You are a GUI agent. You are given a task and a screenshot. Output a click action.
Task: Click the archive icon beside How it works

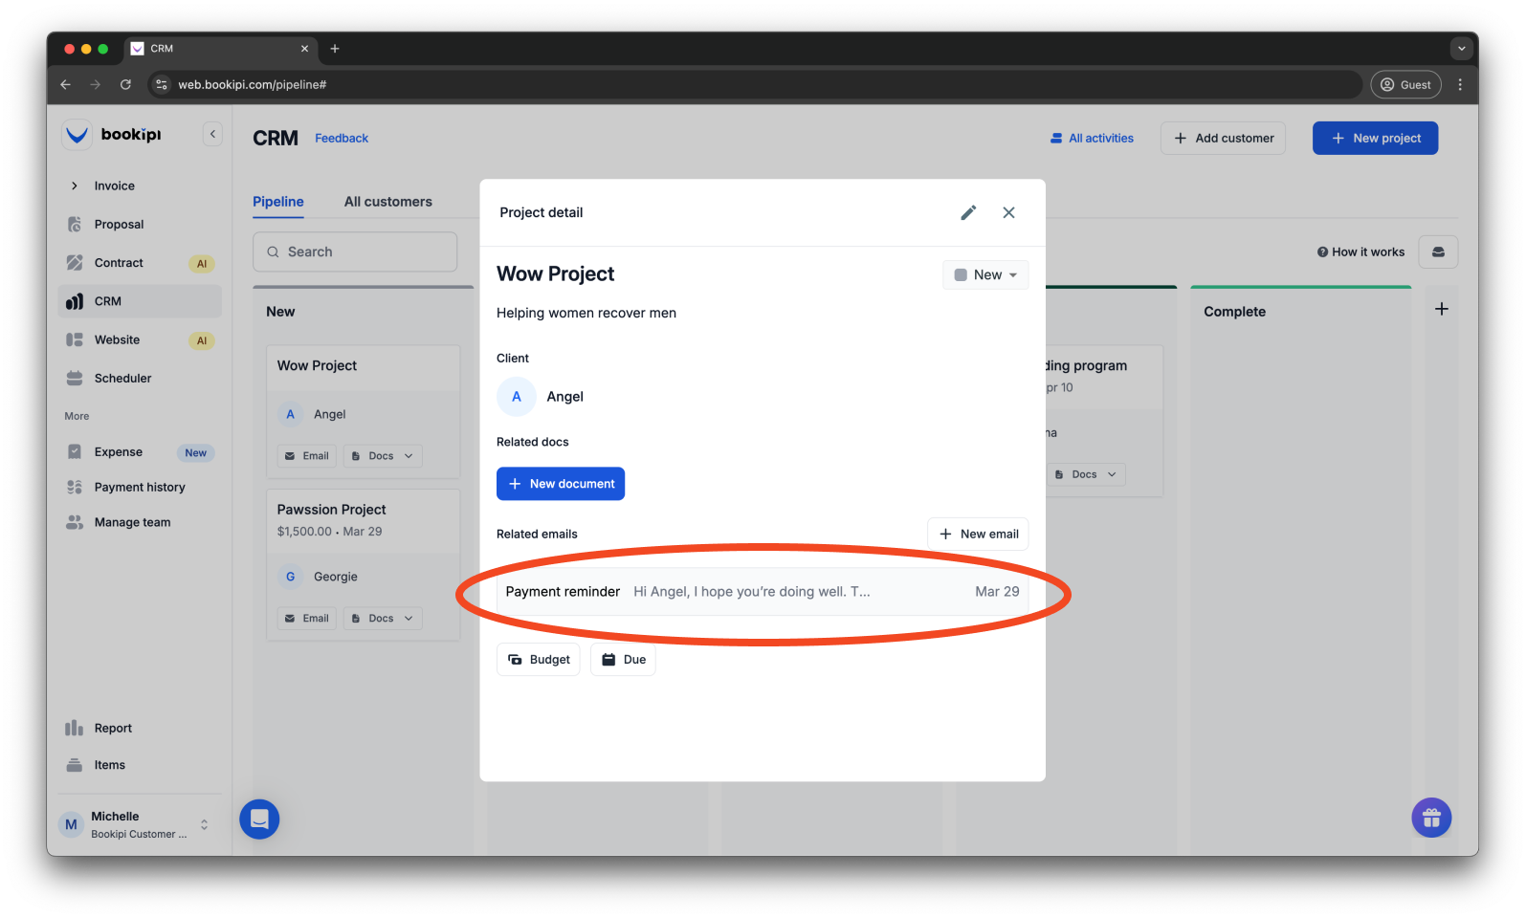click(x=1438, y=252)
